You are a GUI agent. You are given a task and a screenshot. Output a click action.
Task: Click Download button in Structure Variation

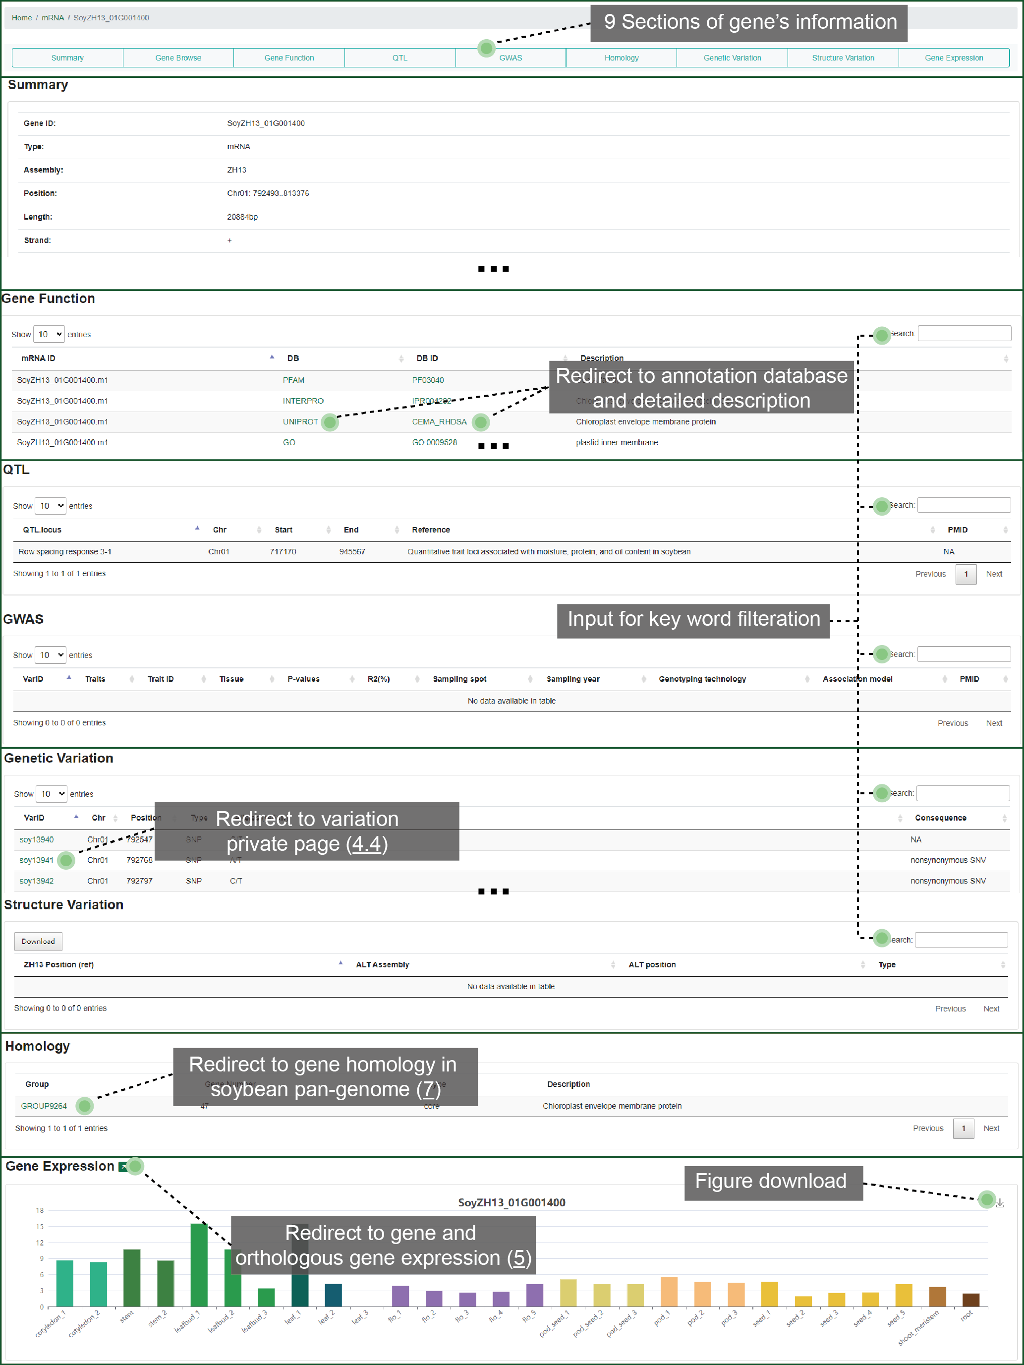(x=38, y=941)
